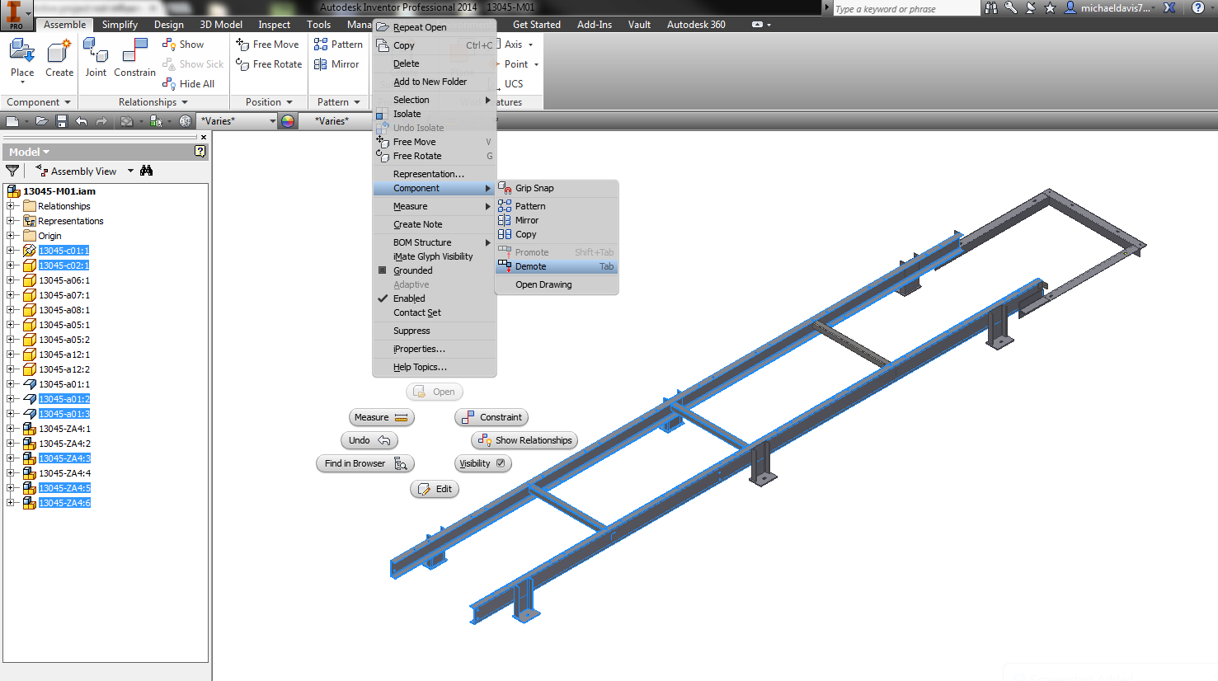This screenshot has height=681, width=1218.
Task: Switch to the Simplify ribbon tab
Action: tap(120, 25)
